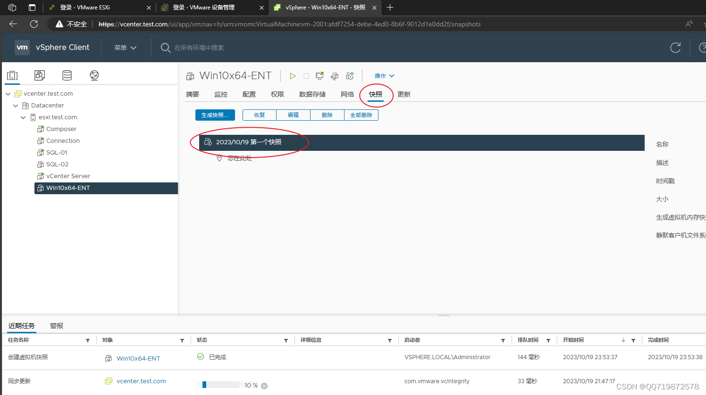This screenshot has width=706, height=395.
Task: Switch to the 摘要 tab
Action: pyautogui.click(x=193, y=94)
